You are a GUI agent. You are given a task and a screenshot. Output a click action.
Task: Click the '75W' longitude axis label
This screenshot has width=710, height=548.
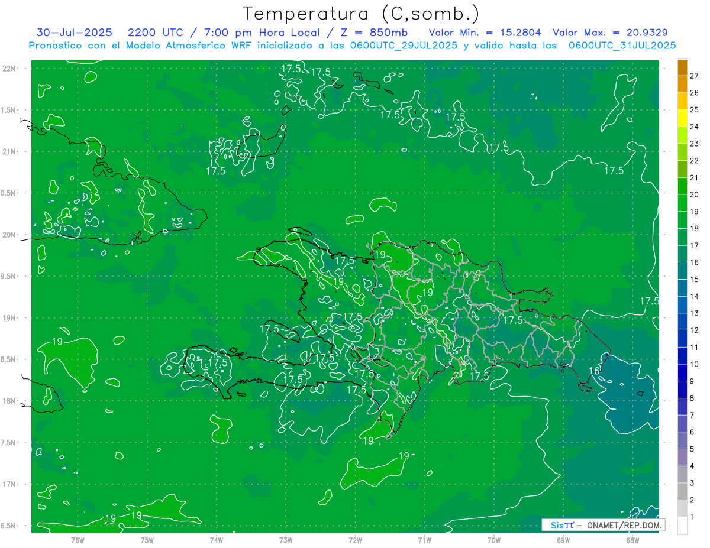pos(147,540)
